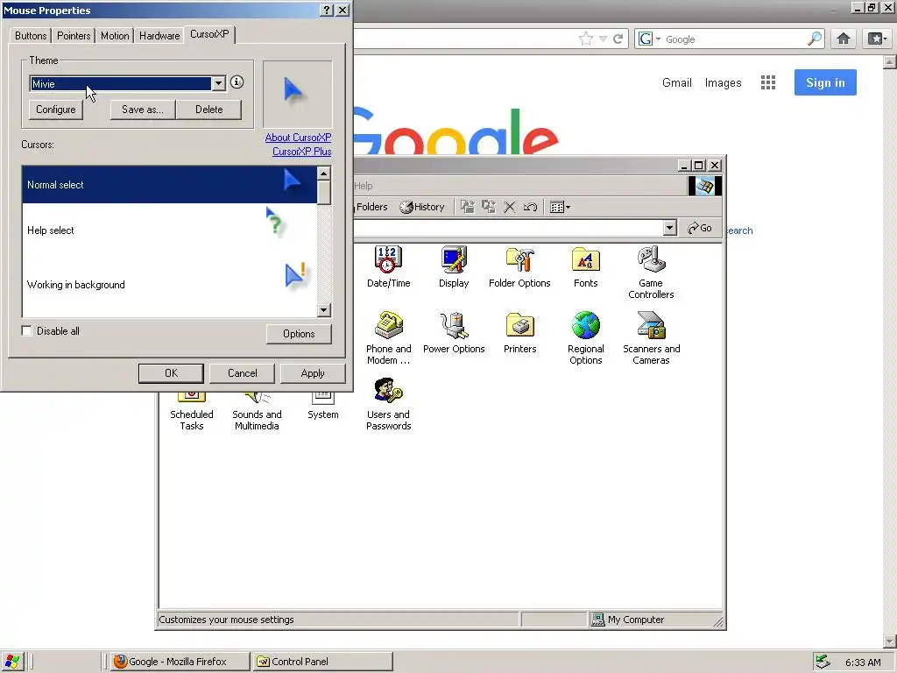The height and width of the screenshot is (673, 897).
Task: Click the Go button beside the address bar
Action: click(x=700, y=228)
